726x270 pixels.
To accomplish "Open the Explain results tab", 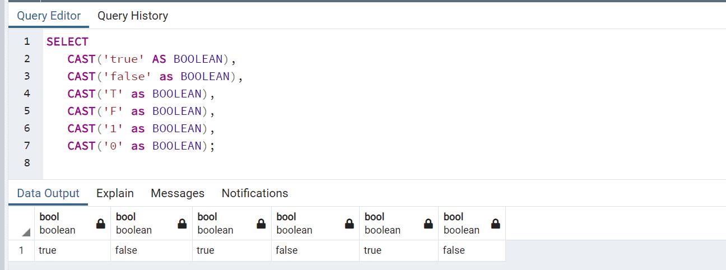I will tap(115, 193).
